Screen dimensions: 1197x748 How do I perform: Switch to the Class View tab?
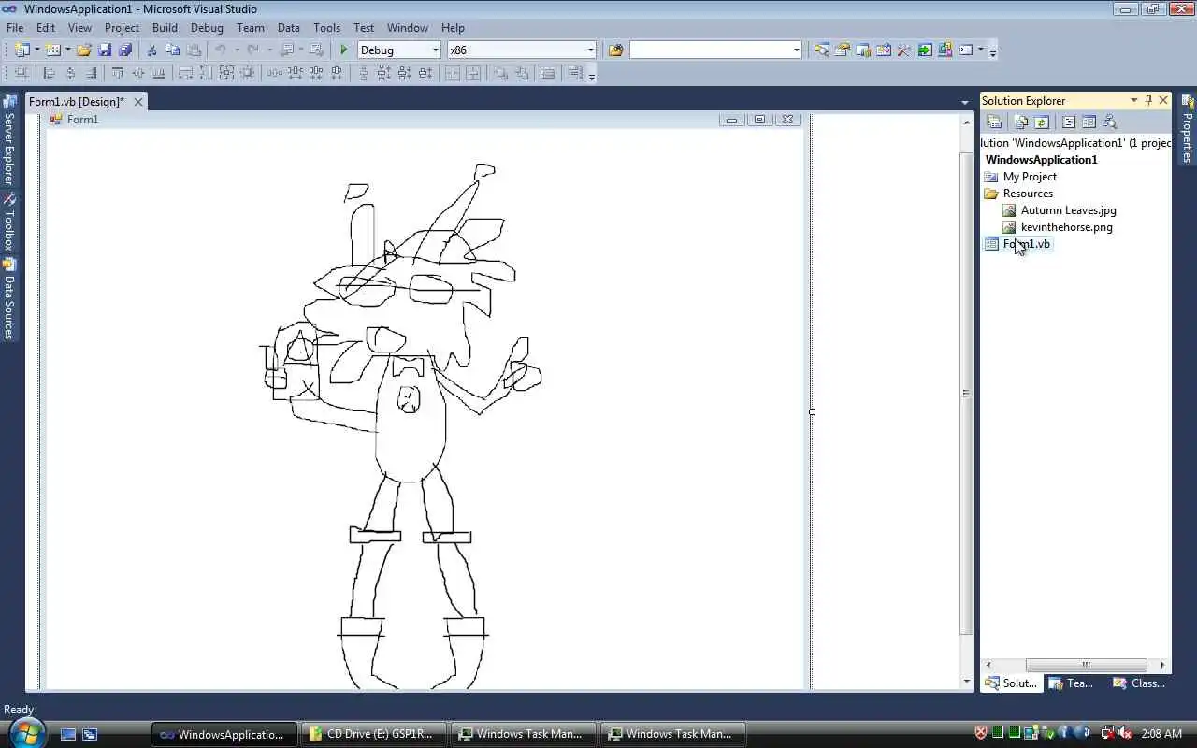pos(1139,683)
